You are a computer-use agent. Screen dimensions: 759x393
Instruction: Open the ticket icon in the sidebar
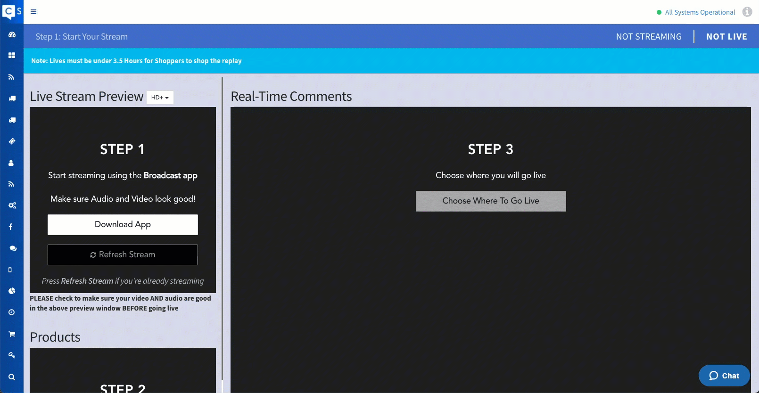click(12, 141)
